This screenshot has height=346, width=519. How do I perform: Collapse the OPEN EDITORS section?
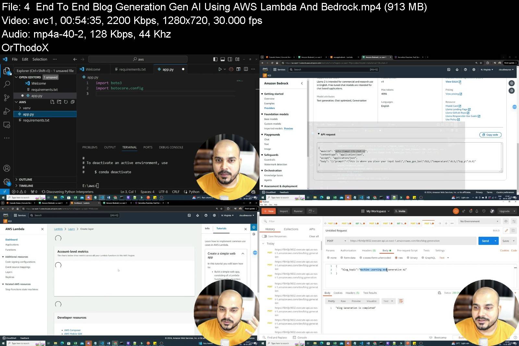pyautogui.click(x=17, y=77)
